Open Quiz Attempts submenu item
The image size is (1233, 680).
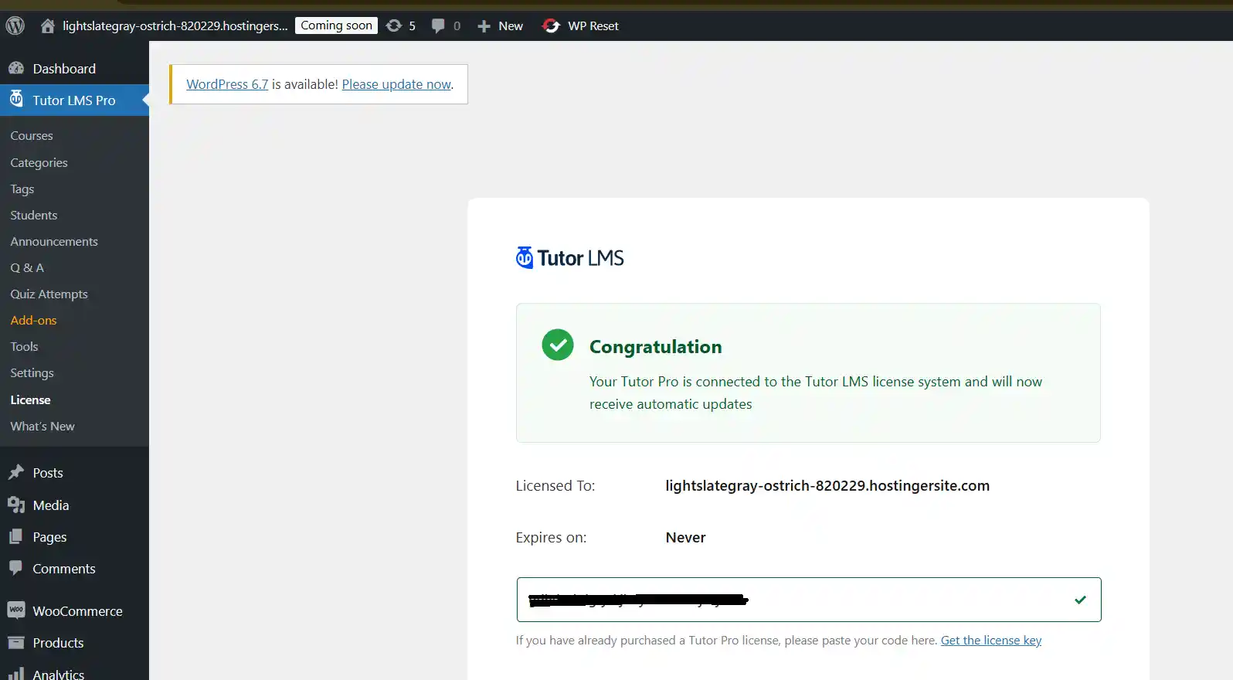(x=49, y=294)
